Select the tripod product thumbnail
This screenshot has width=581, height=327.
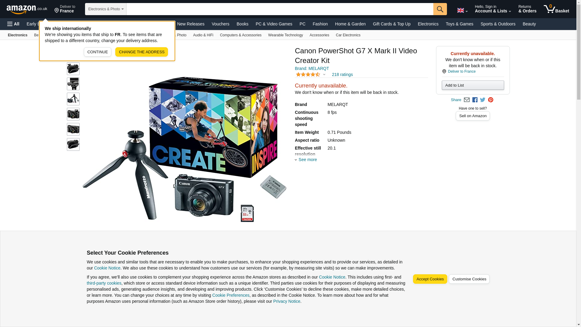[x=73, y=99]
